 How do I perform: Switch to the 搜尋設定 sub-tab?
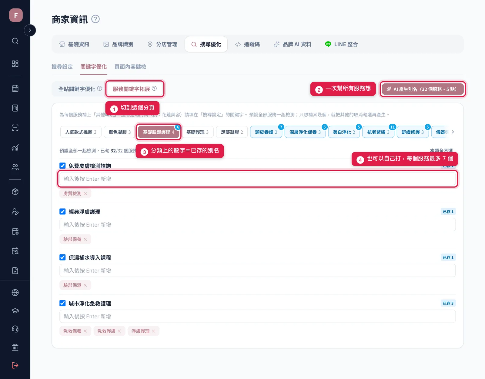pos(62,67)
